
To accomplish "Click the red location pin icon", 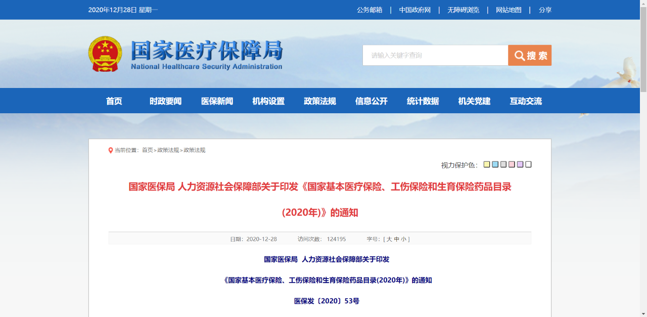I will point(111,150).
